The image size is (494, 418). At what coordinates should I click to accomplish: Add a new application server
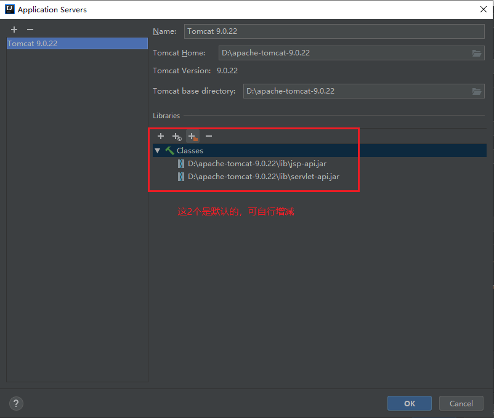pos(14,30)
